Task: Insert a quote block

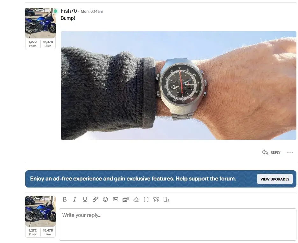Action: pos(156,199)
